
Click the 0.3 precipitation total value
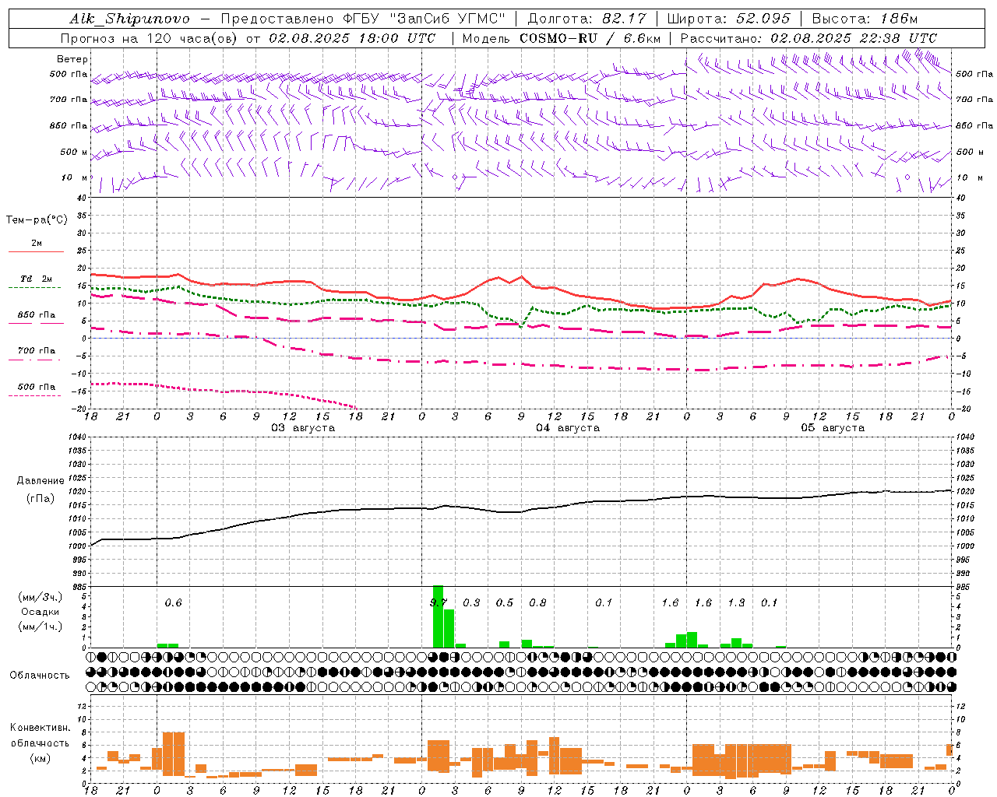(471, 602)
